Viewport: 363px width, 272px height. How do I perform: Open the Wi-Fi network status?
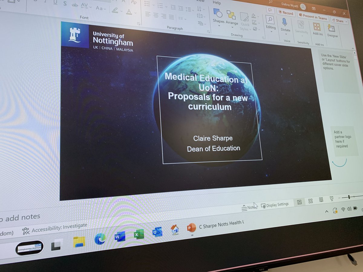click(x=343, y=209)
